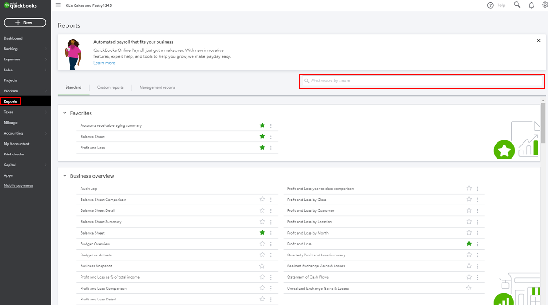This screenshot has width=548, height=305.
Task: Open the top bar search magnifier
Action: (517, 5)
